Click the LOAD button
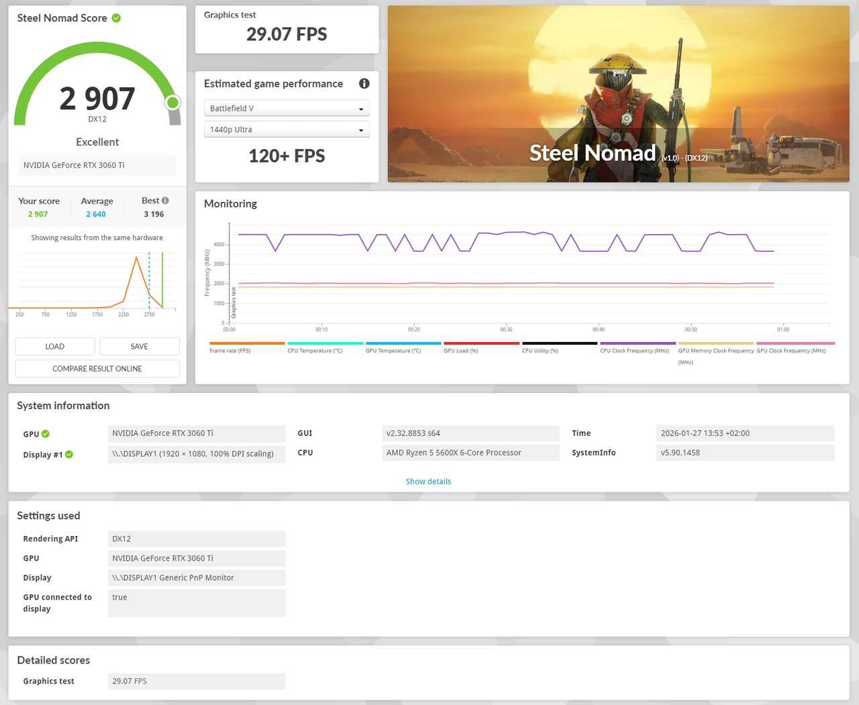The image size is (859, 705). click(54, 346)
